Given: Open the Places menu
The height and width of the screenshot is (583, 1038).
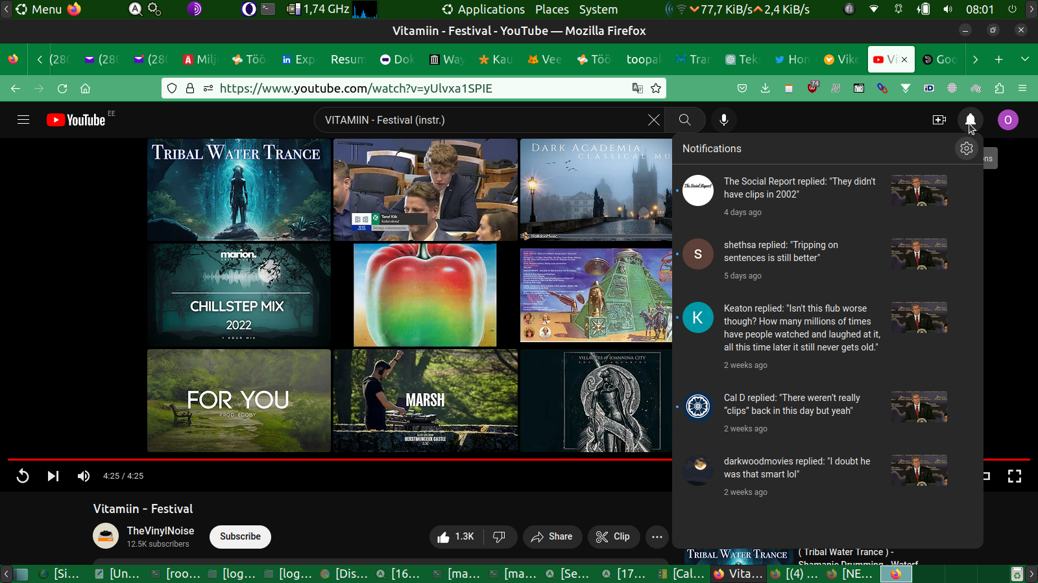Looking at the screenshot, I should point(552,10).
